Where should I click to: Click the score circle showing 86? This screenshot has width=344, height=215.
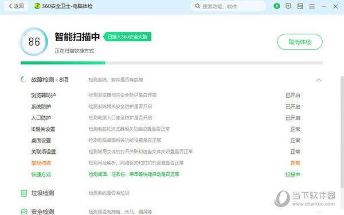[x=34, y=42]
